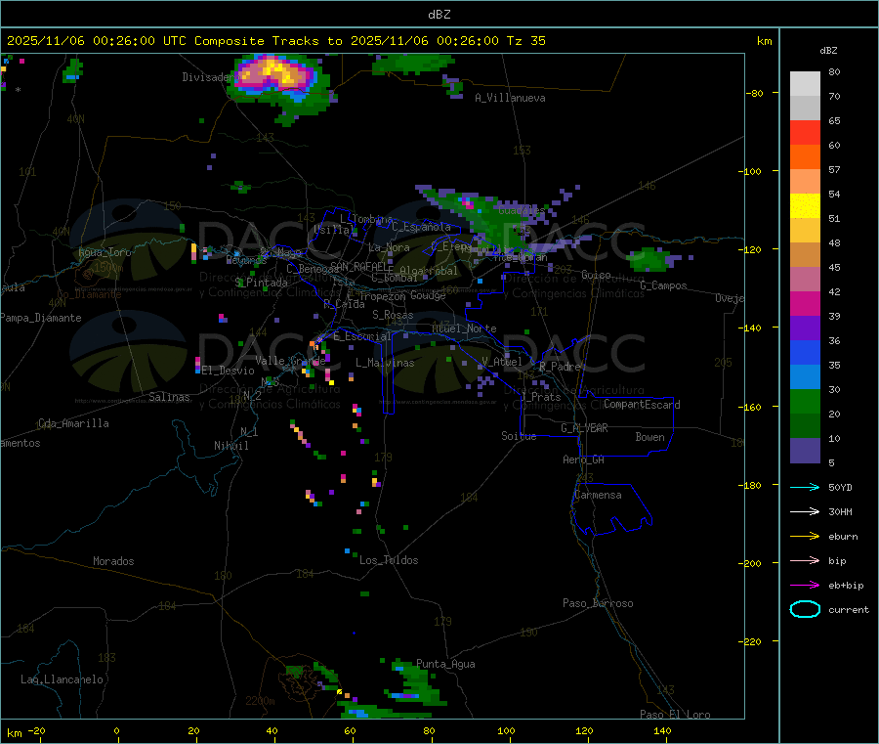Click the Paso_El_Loro map label
This screenshot has height=744, width=879.
(675, 714)
